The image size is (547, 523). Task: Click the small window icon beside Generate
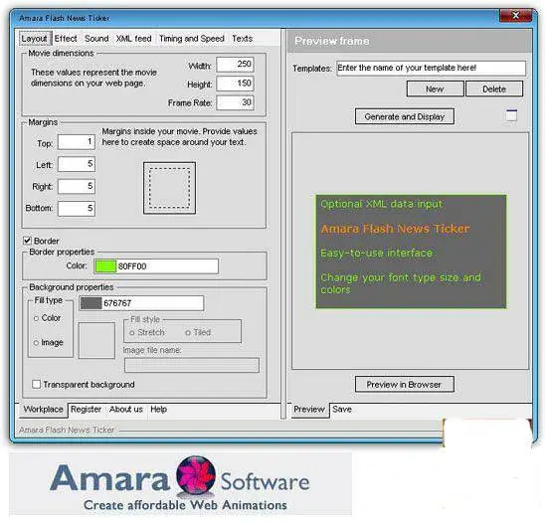pyautogui.click(x=511, y=115)
